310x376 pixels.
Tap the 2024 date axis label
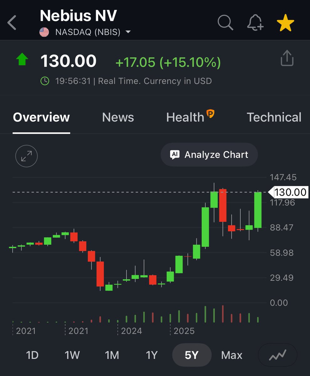132,331
